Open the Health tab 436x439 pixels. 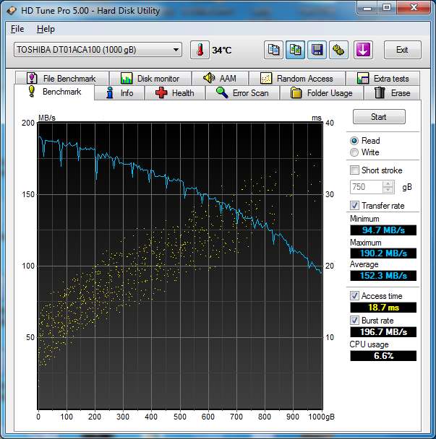click(x=174, y=93)
